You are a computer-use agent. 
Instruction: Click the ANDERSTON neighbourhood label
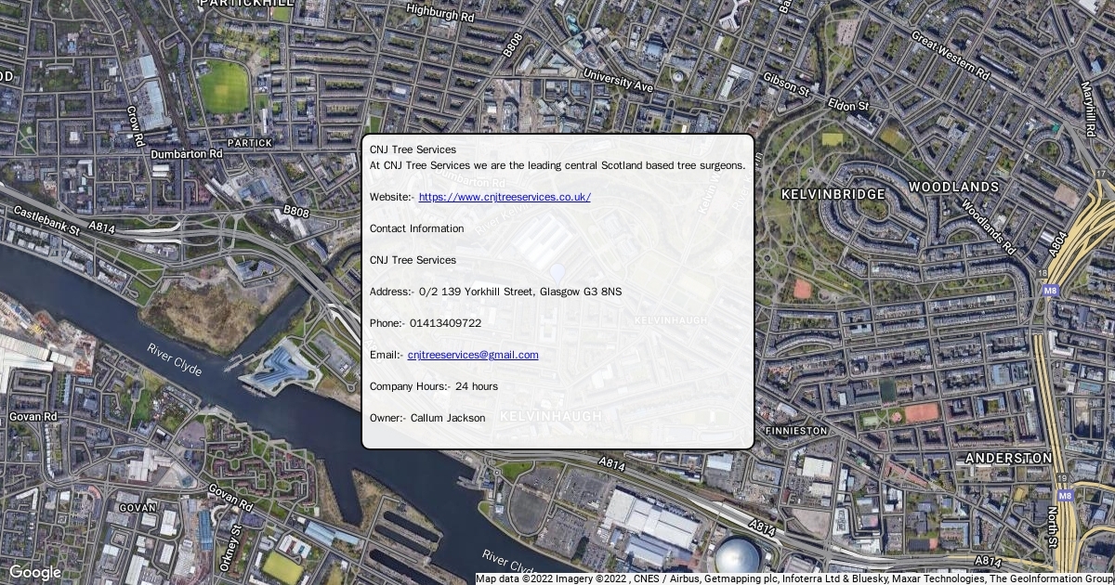pyautogui.click(x=1008, y=458)
